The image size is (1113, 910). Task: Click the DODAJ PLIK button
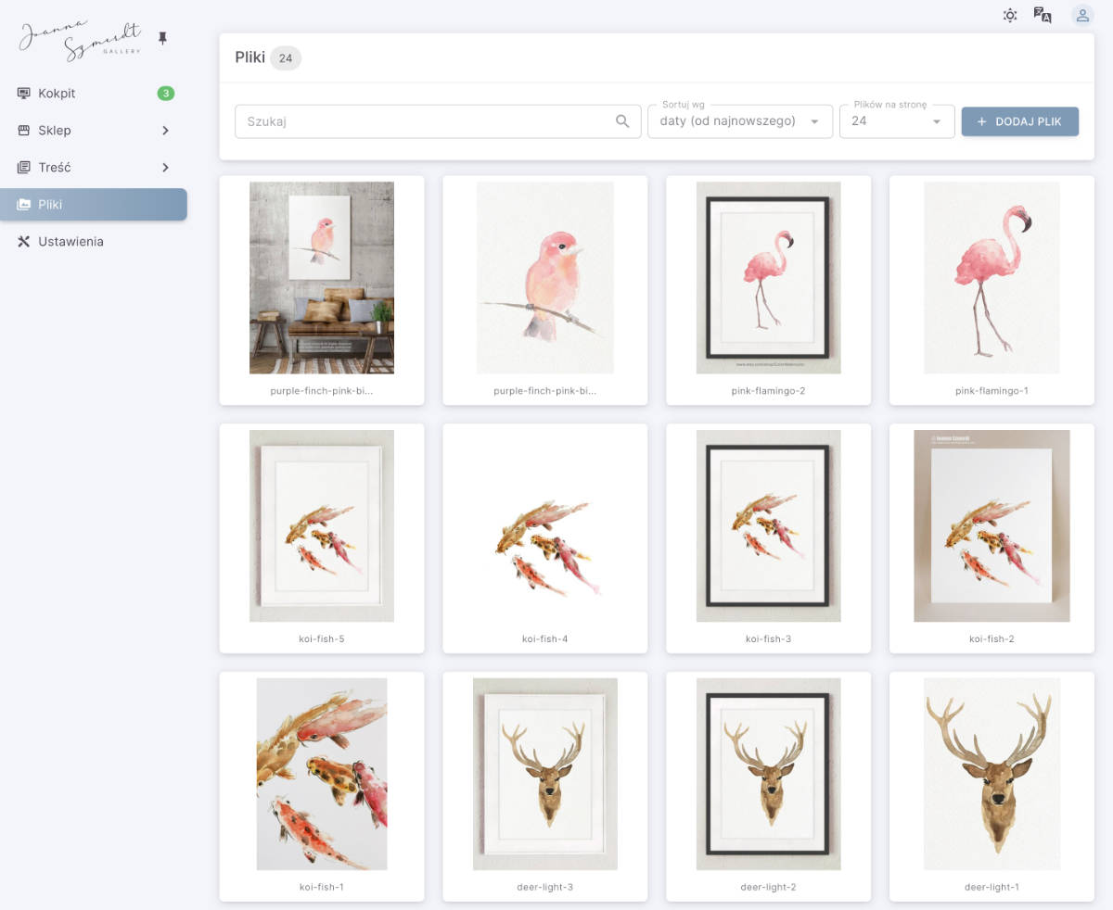1020,121
